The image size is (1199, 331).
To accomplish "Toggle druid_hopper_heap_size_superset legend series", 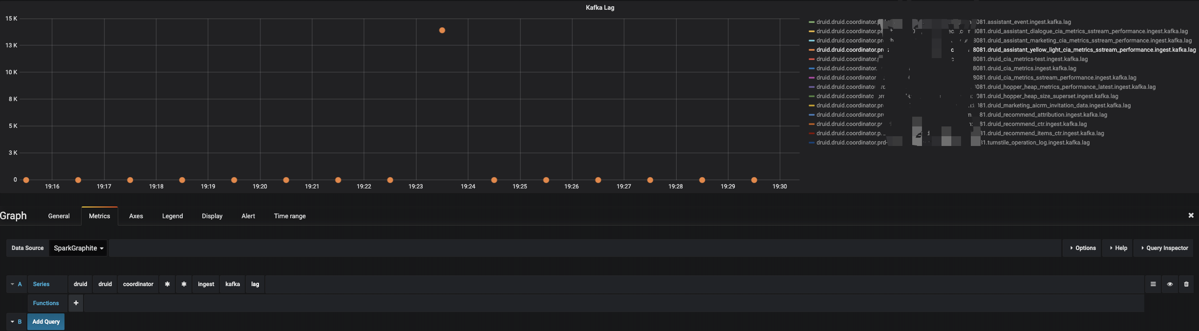I will tap(967, 96).
